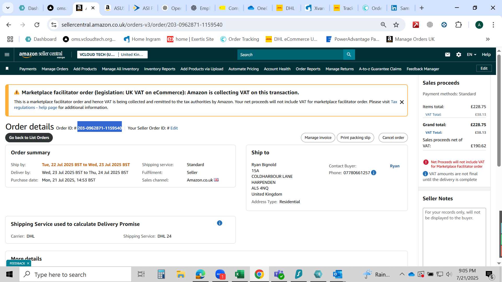Click Print packing slip button
502x282 pixels.
click(355, 138)
